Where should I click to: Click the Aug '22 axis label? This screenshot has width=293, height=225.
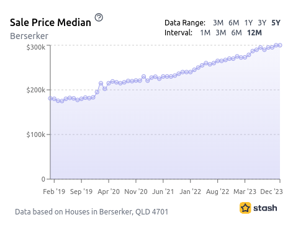(x=217, y=192)
